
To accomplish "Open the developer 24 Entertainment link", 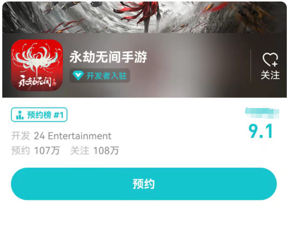I will 73,136.
